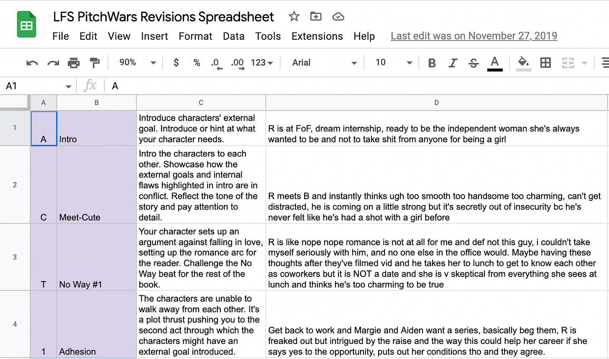Select row 4 header
This screenshot has height=359, width=609.
coord(15,324)
